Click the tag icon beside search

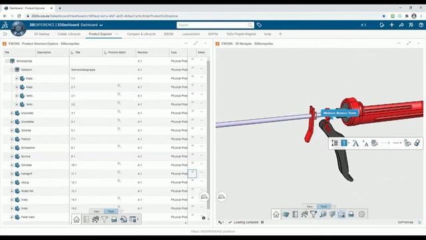(x=259, y=25)
